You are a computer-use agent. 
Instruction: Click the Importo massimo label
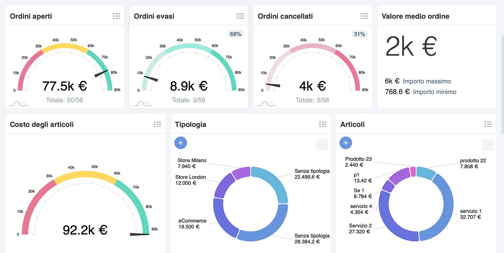[427, 81]
